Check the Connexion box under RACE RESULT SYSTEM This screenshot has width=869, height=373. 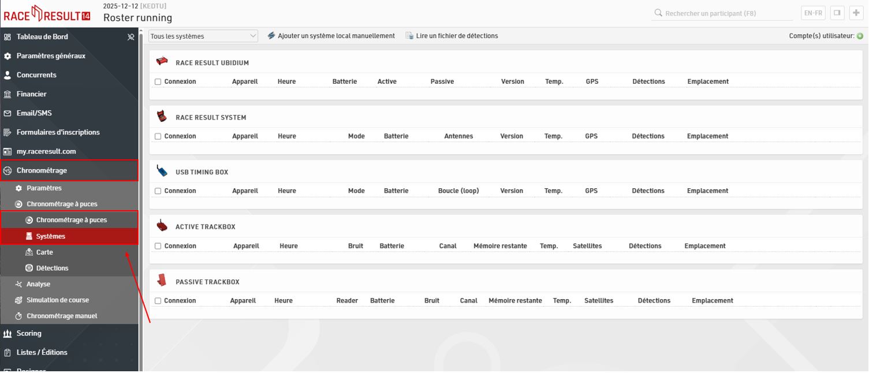[158, 137]
